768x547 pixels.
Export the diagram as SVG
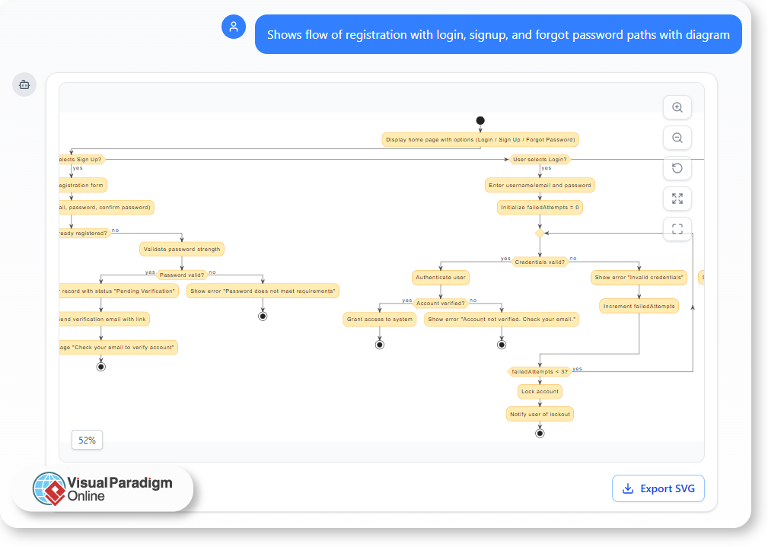click(x=658, y=488)
